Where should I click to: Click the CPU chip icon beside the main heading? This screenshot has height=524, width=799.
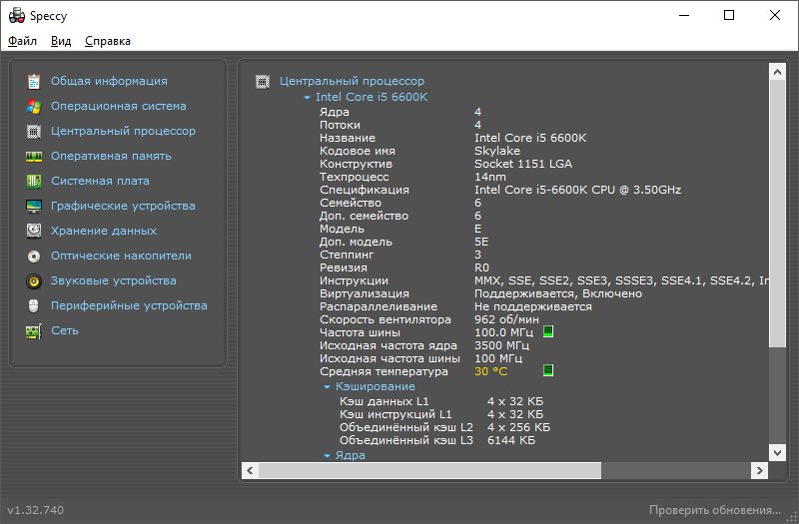point(263,82)
